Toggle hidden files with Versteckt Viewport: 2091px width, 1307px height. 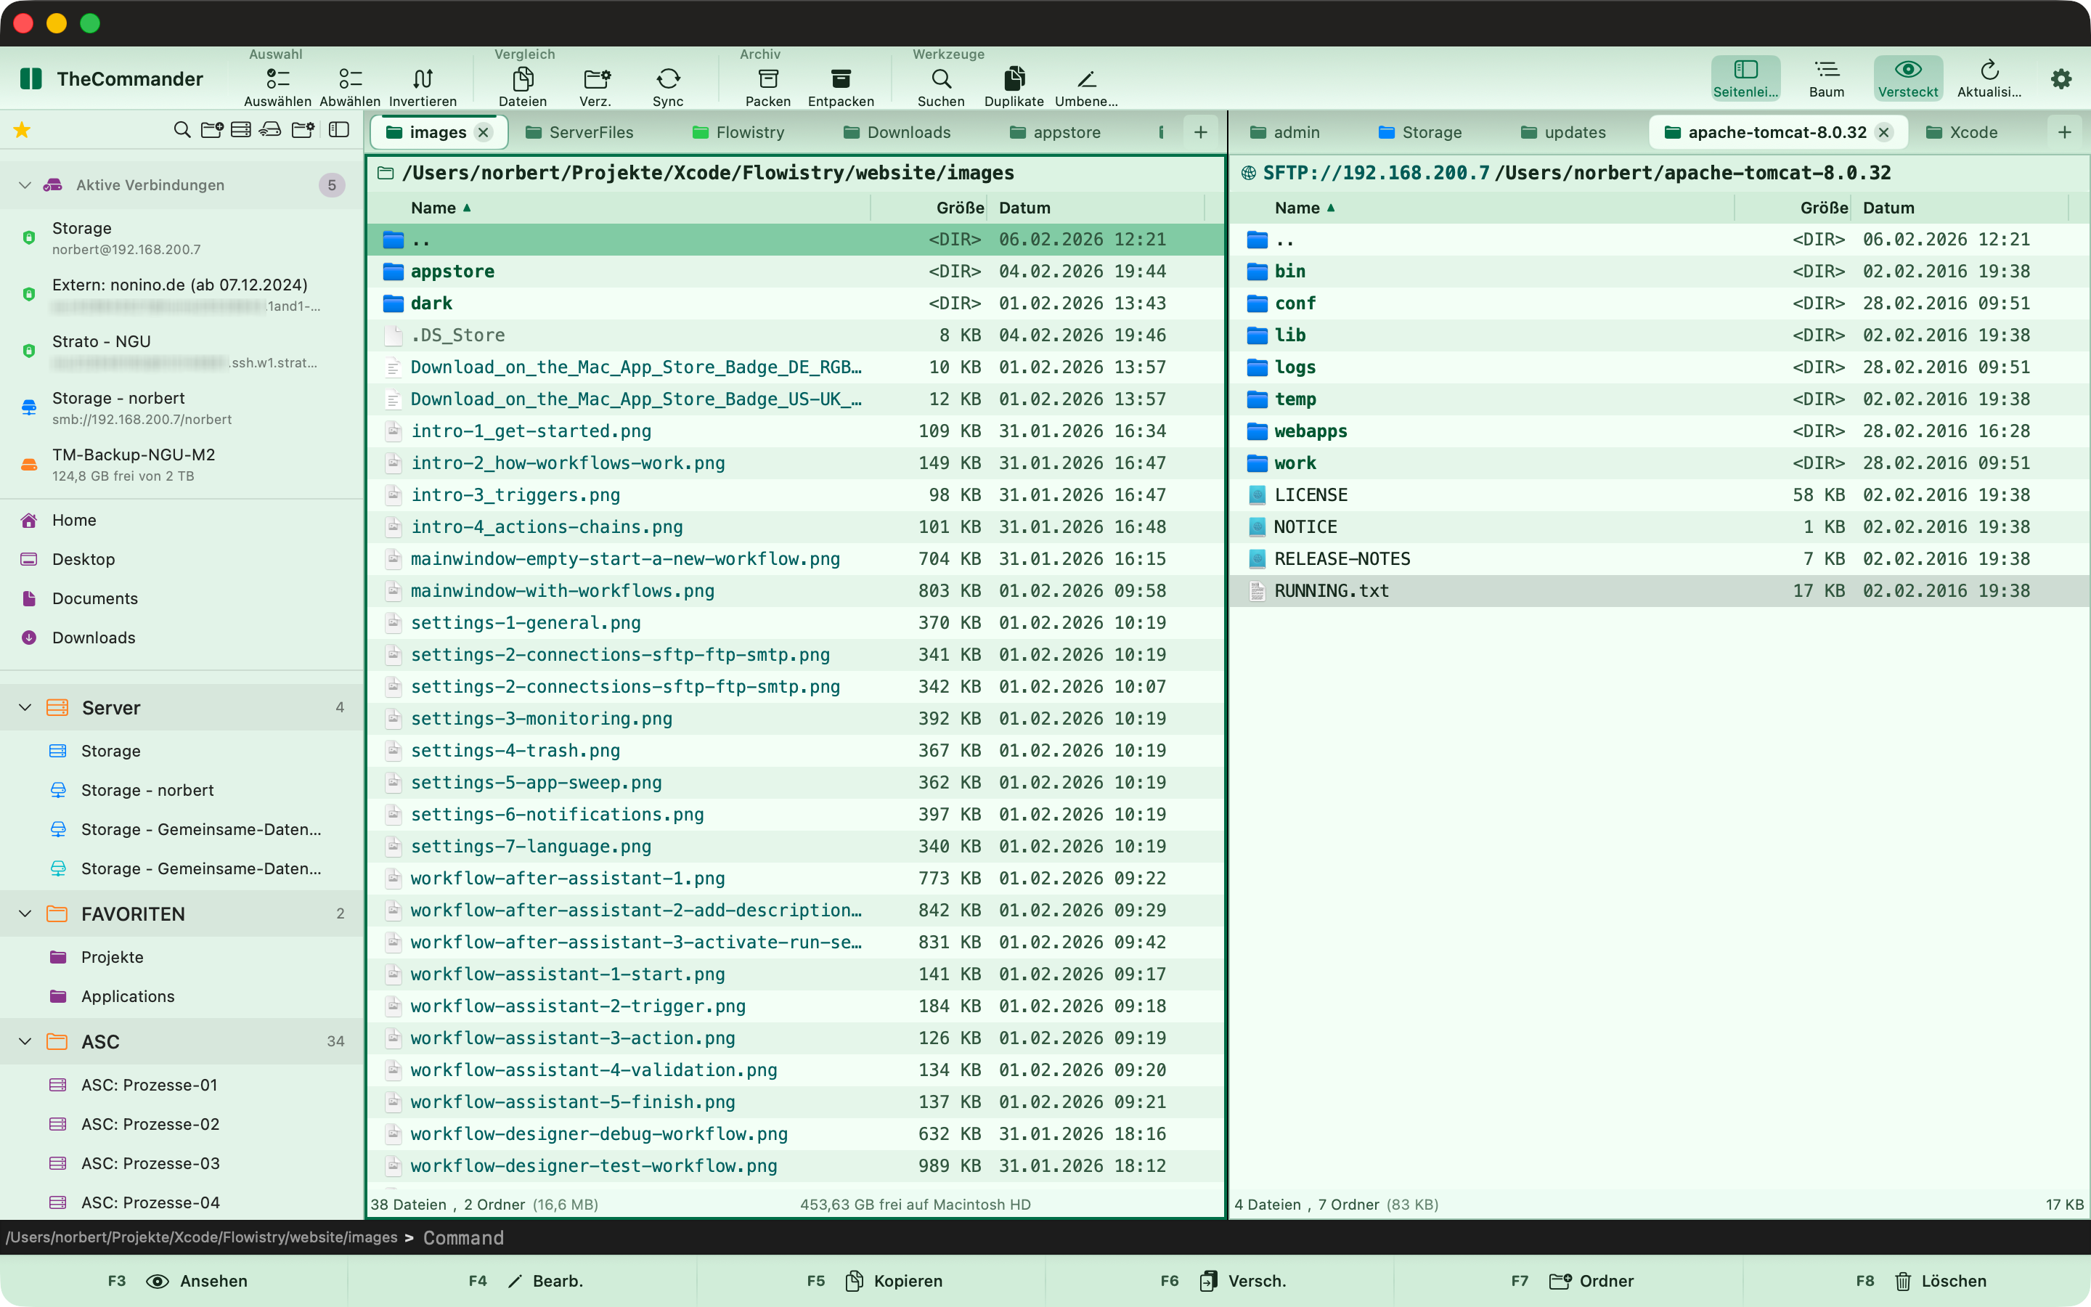point(1908,77)
